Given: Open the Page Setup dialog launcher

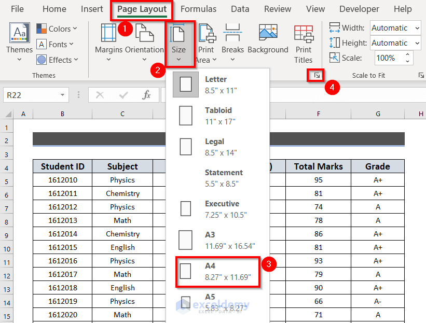Looking at the screenshot, I should [x=317, y=76].
